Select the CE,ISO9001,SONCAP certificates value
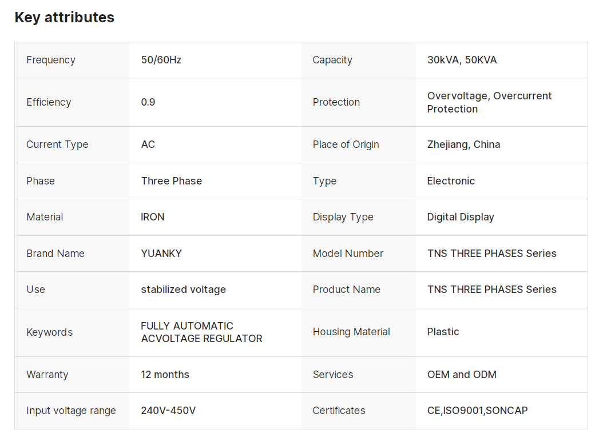Screen dimensions: 599x434 (x=477, y=411)
